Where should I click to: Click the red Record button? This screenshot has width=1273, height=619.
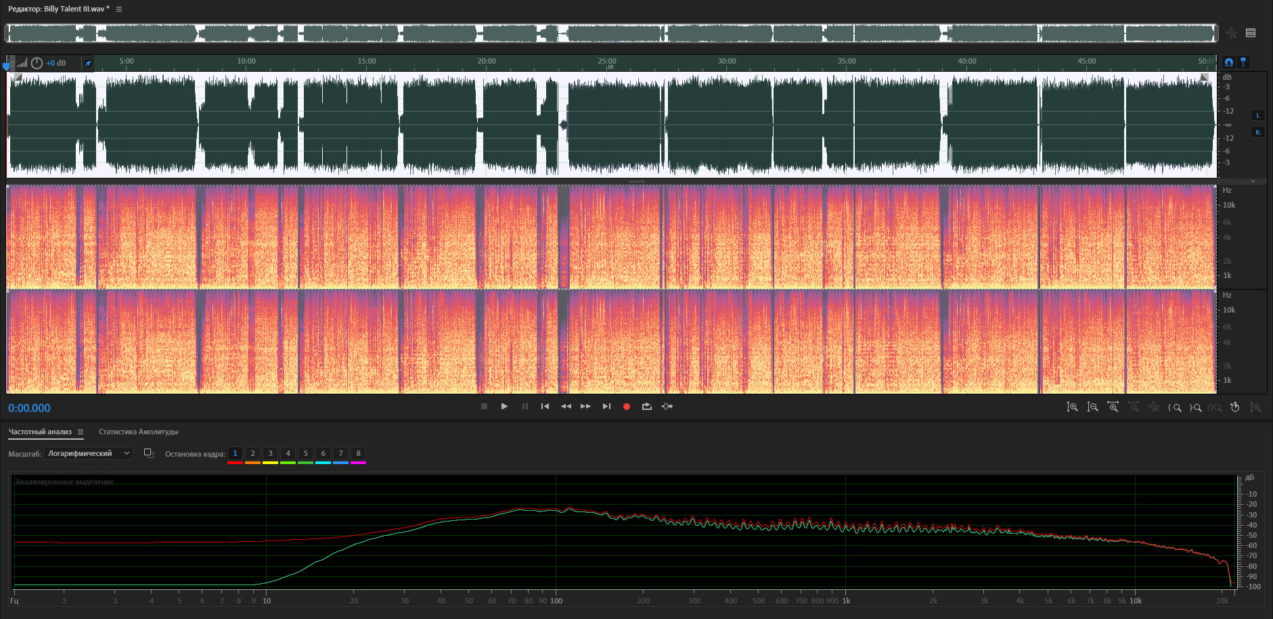(x=627, y=407)
